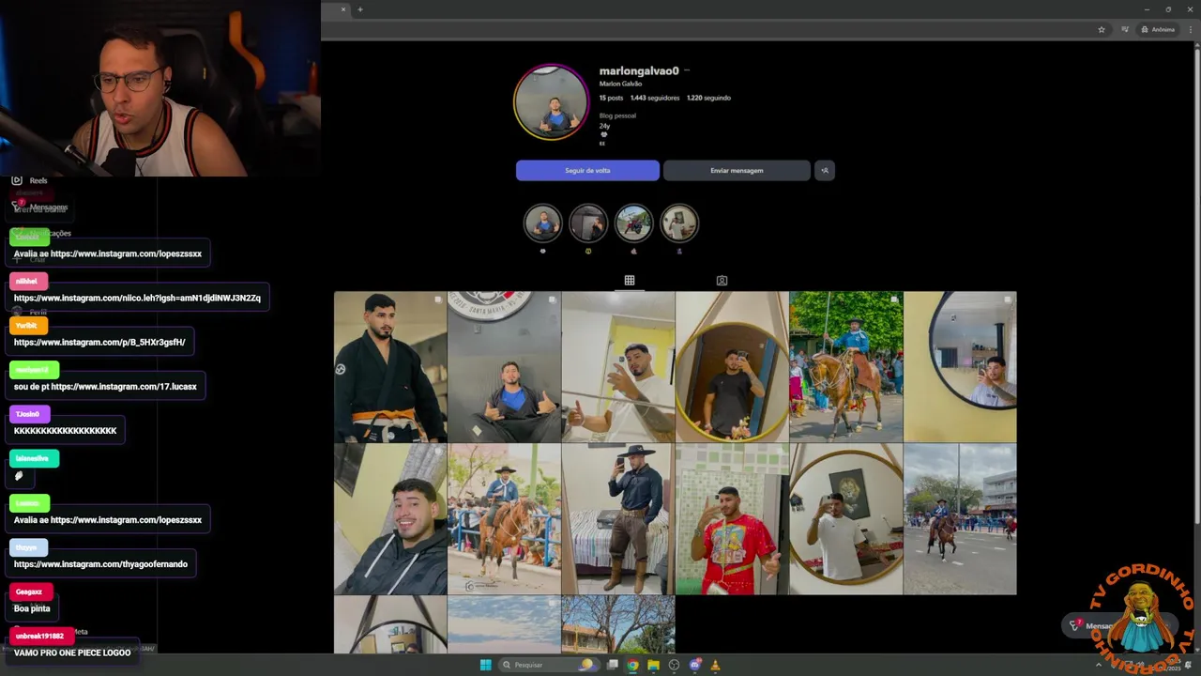Screen dimensions: 1201x676
Task: Open chat link instagram.com/p/B_5HXr3gsfH/
Action: (x=99, y=342)
